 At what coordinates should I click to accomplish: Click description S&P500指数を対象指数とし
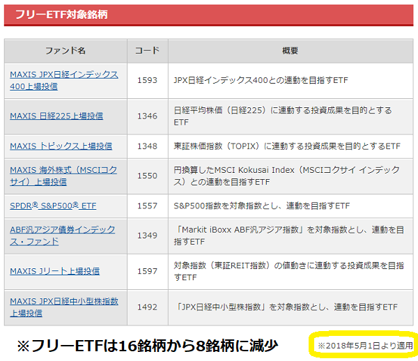click(x=261, y=206)
